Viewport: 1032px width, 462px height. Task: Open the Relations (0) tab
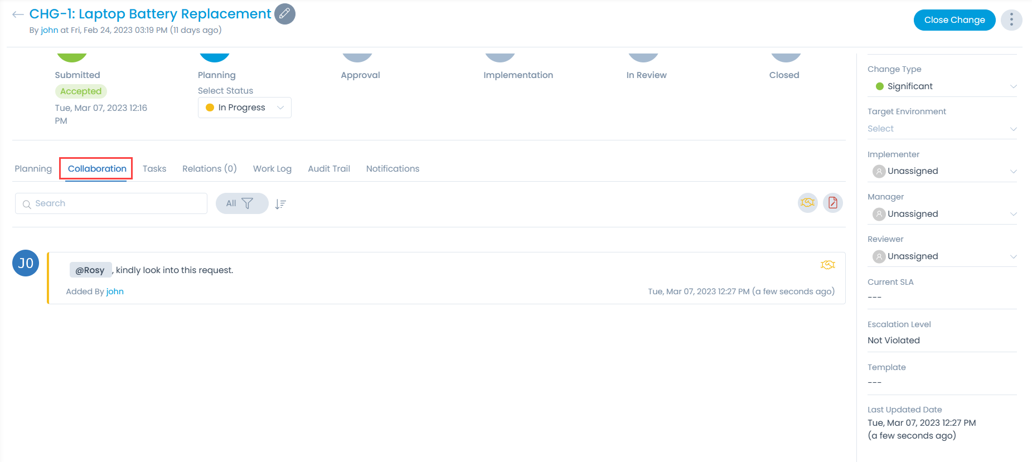click(x=210, y=169)
